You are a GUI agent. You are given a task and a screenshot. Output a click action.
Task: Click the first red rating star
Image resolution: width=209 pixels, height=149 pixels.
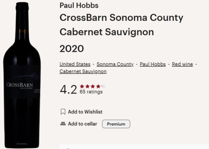(82, 86)
